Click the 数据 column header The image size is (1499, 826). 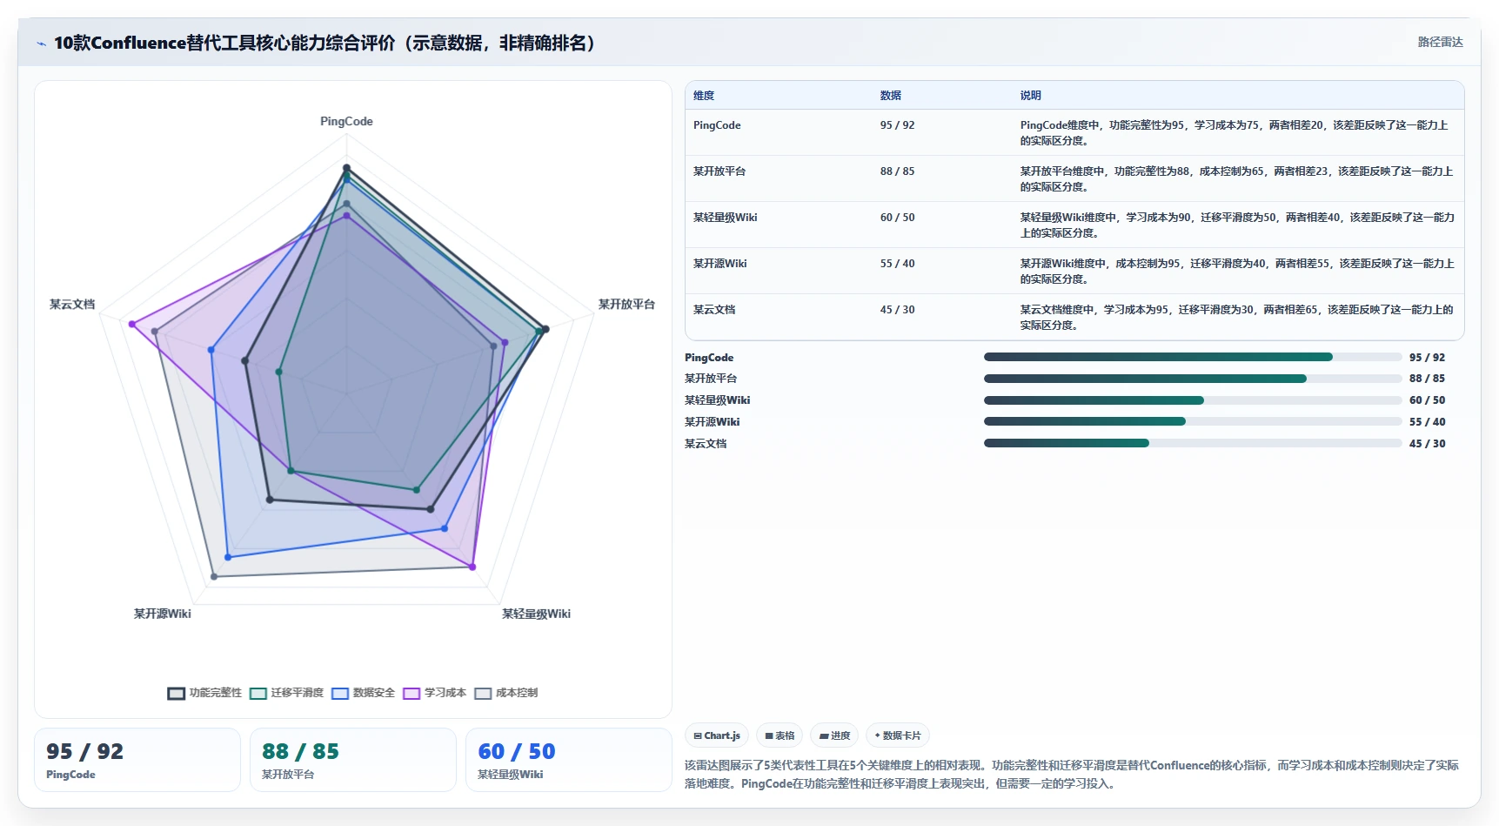(x=891, y=96)
